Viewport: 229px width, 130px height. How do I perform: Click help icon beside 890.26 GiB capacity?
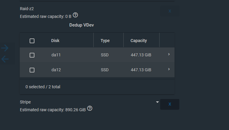click(90, 109)
